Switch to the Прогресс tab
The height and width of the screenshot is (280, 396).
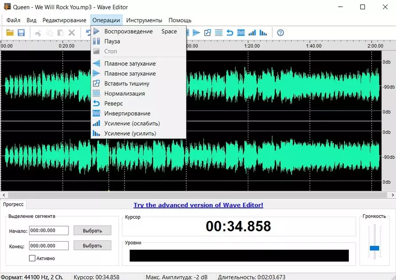(13, 204)
